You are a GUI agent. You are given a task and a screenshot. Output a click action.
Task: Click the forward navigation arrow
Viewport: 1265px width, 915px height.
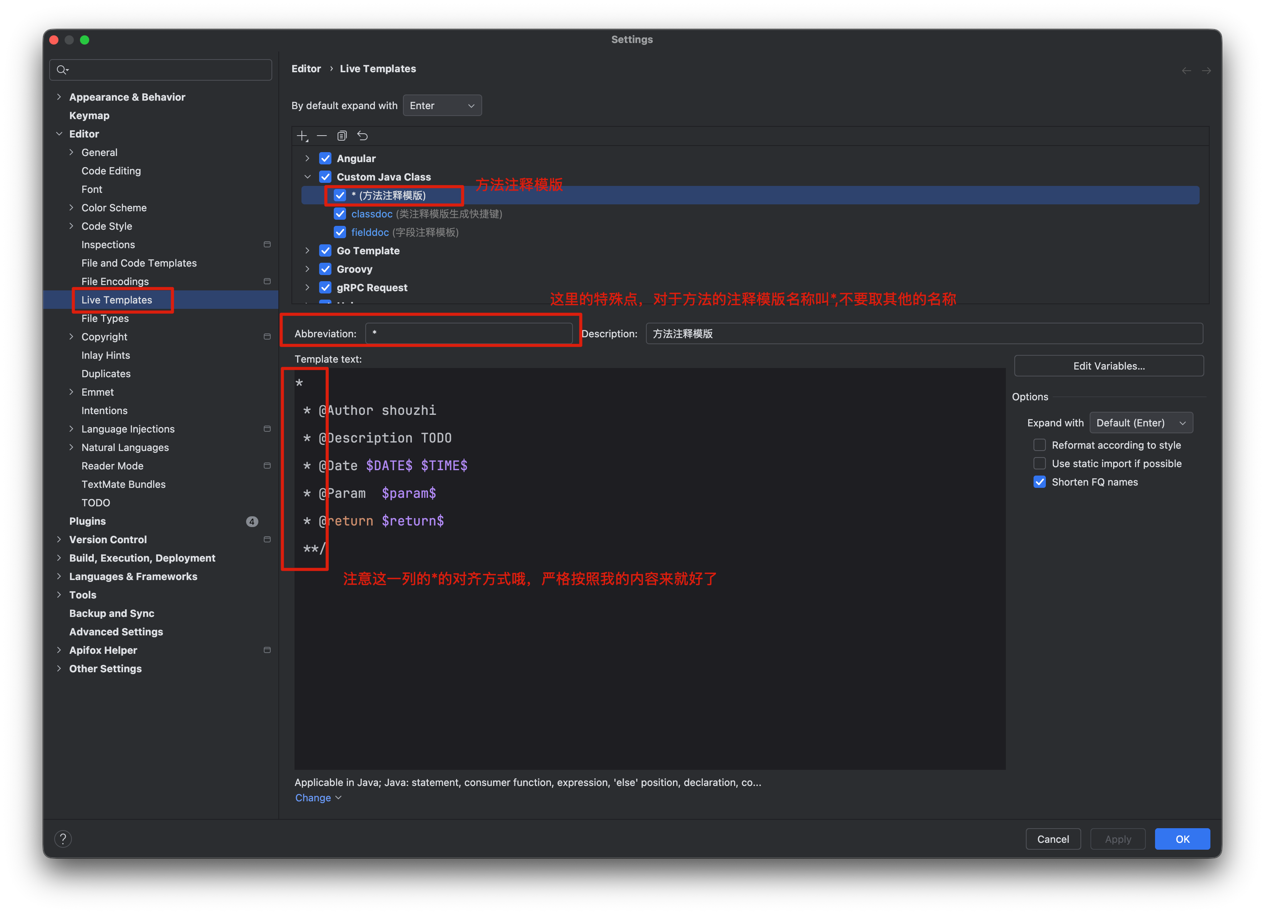click(1206, 71)
